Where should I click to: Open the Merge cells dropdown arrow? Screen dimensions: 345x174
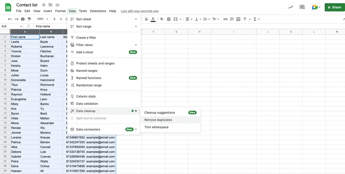[x=181, y=19]
